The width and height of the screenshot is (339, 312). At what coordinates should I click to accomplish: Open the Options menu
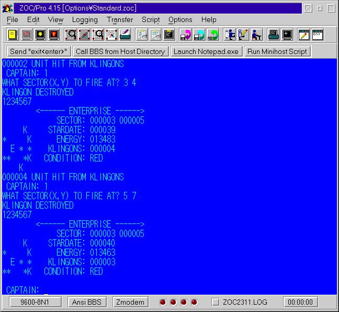click(180, 20)
